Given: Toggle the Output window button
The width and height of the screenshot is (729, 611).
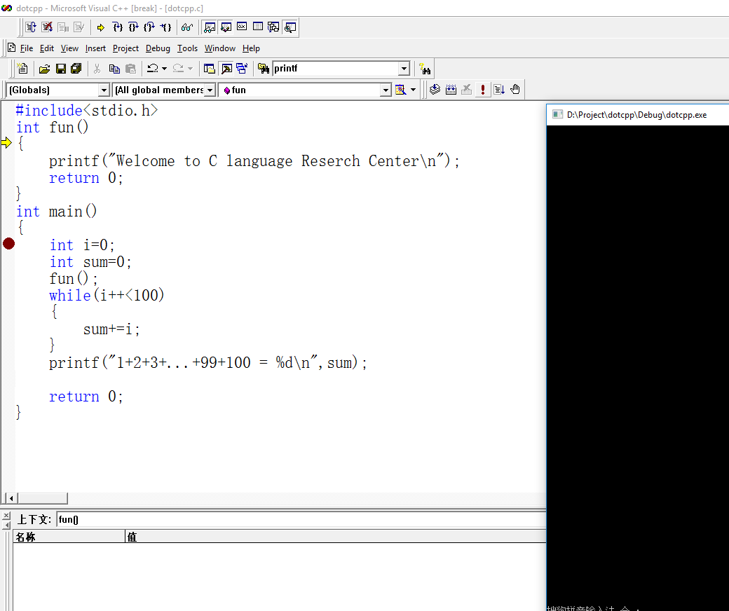Looking at the screenshot, I should click(x=226, y=69).
